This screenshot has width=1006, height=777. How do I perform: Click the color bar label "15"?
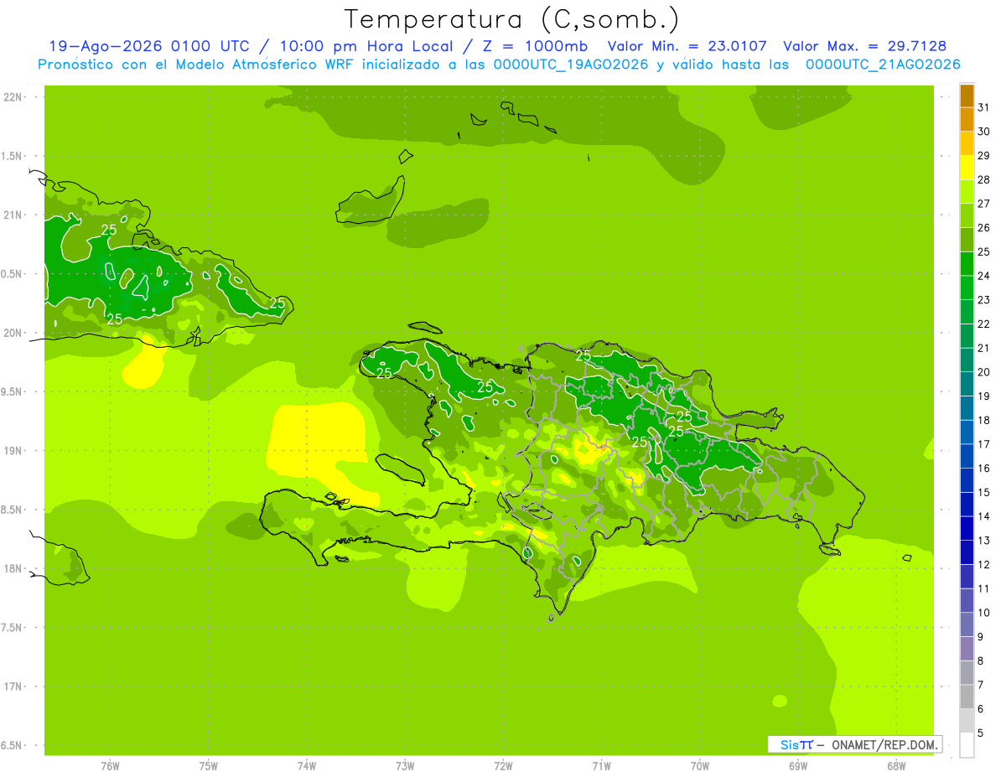(983, 493)
